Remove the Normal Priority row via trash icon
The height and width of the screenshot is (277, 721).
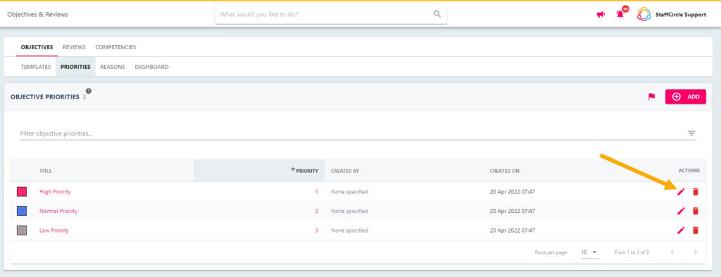coord(695,211)
